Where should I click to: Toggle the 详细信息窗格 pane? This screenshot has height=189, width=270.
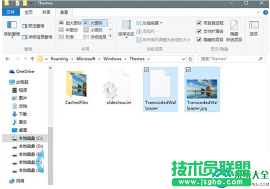(37, 37)
